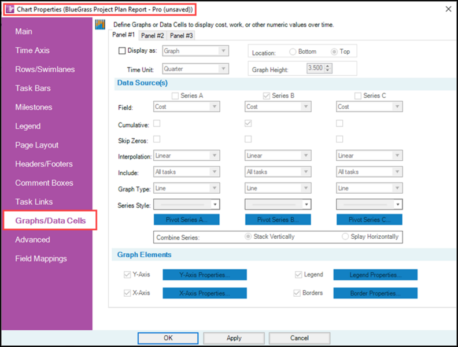Toggle Skip Zeros for Series C
The image size is (458, 347).
pos(339,139)
